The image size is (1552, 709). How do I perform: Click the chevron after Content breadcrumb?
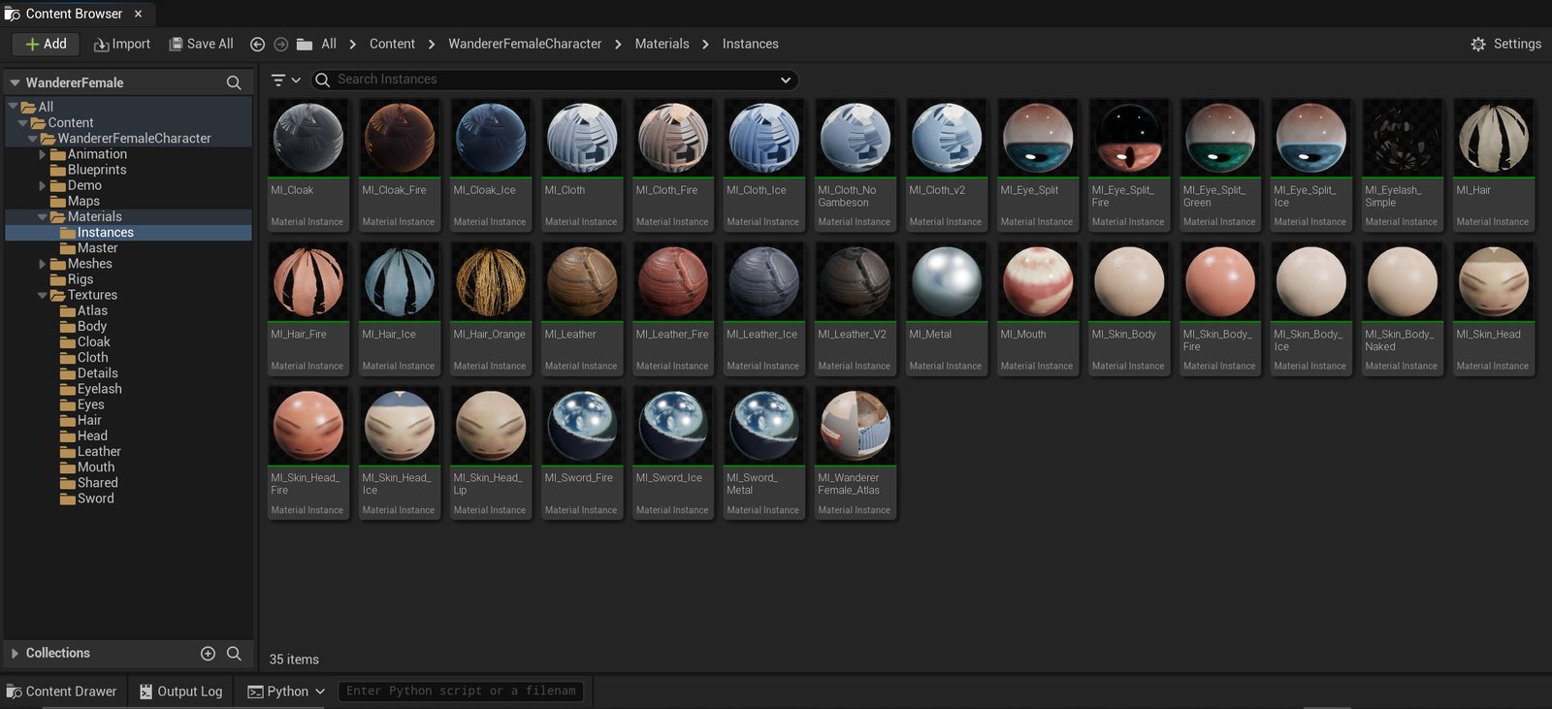(431, 45)
